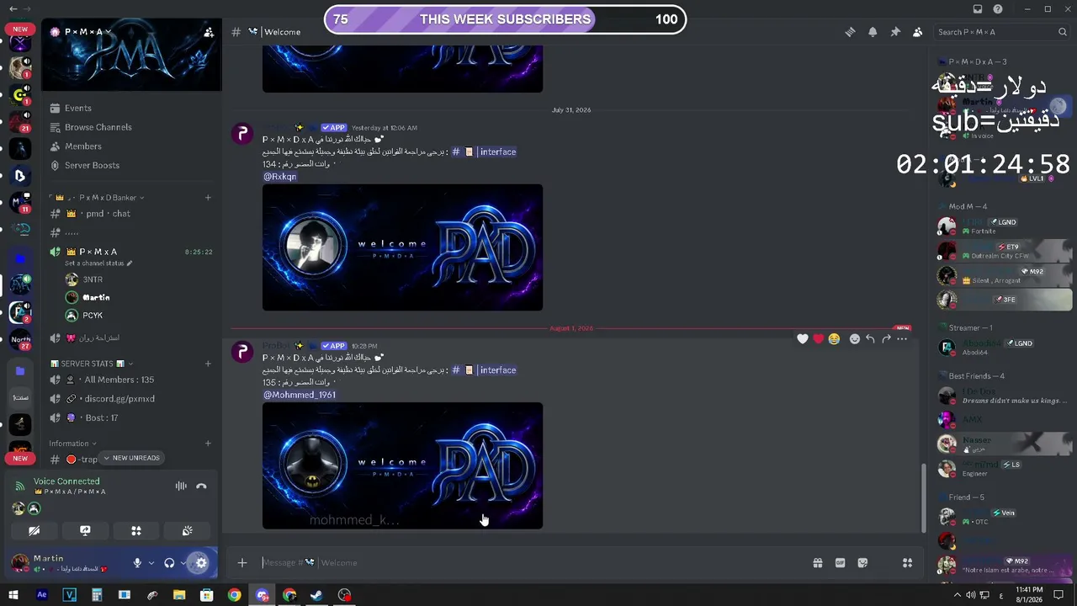Show pinned messages
The height and width of the screenshot is (606, 1077).
click(895, 32)
